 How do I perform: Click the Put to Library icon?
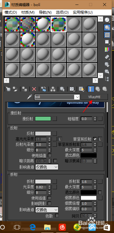pyautogui.click(x=62, y=89)
